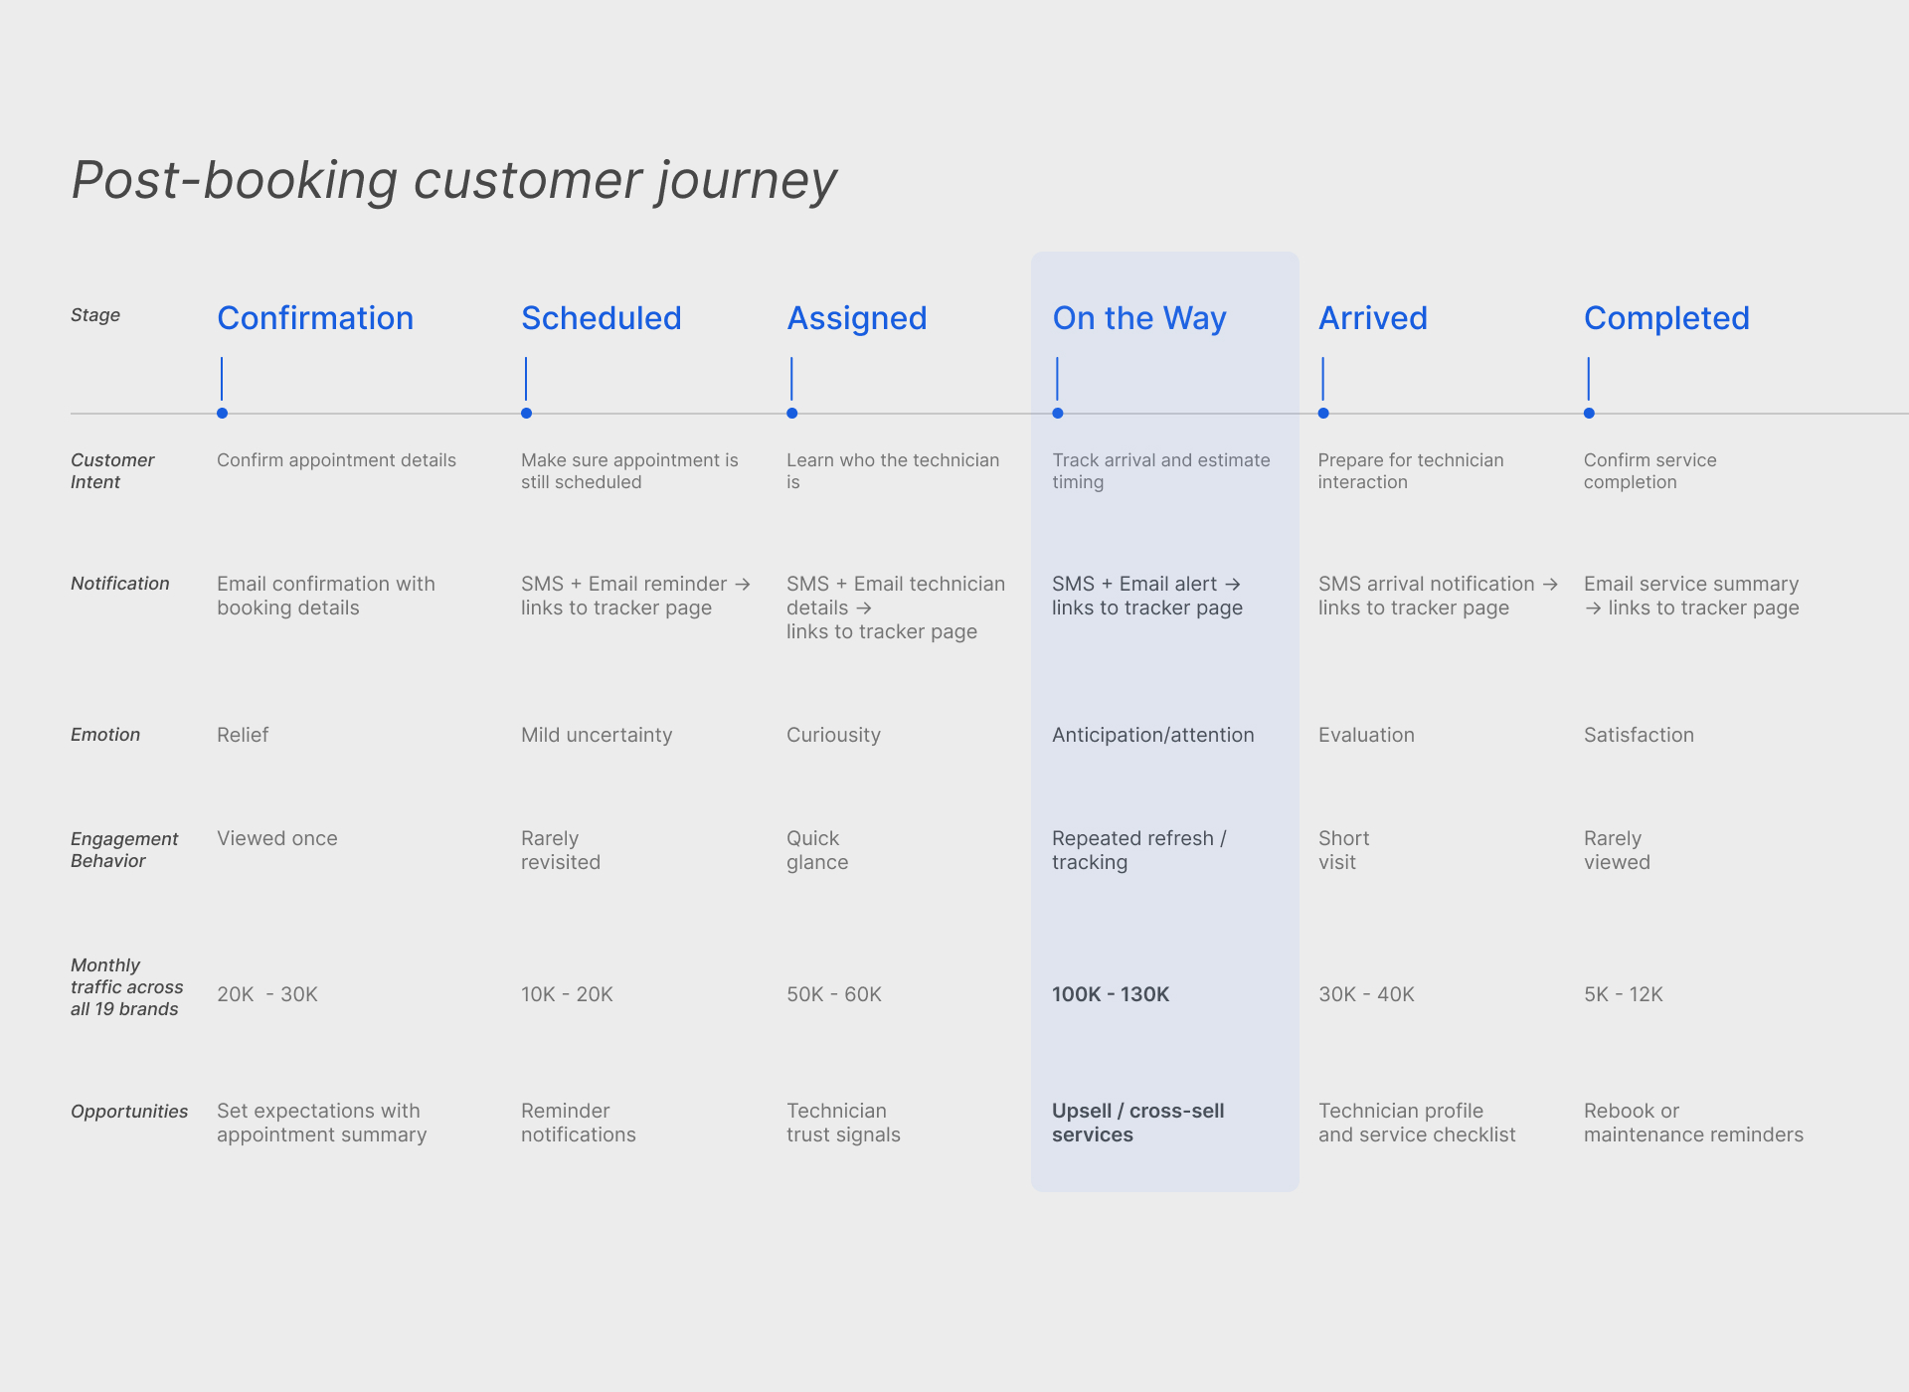
Task: Select the Arrived stage heading
Action: pyautogui.click(x=1372, y=318)
